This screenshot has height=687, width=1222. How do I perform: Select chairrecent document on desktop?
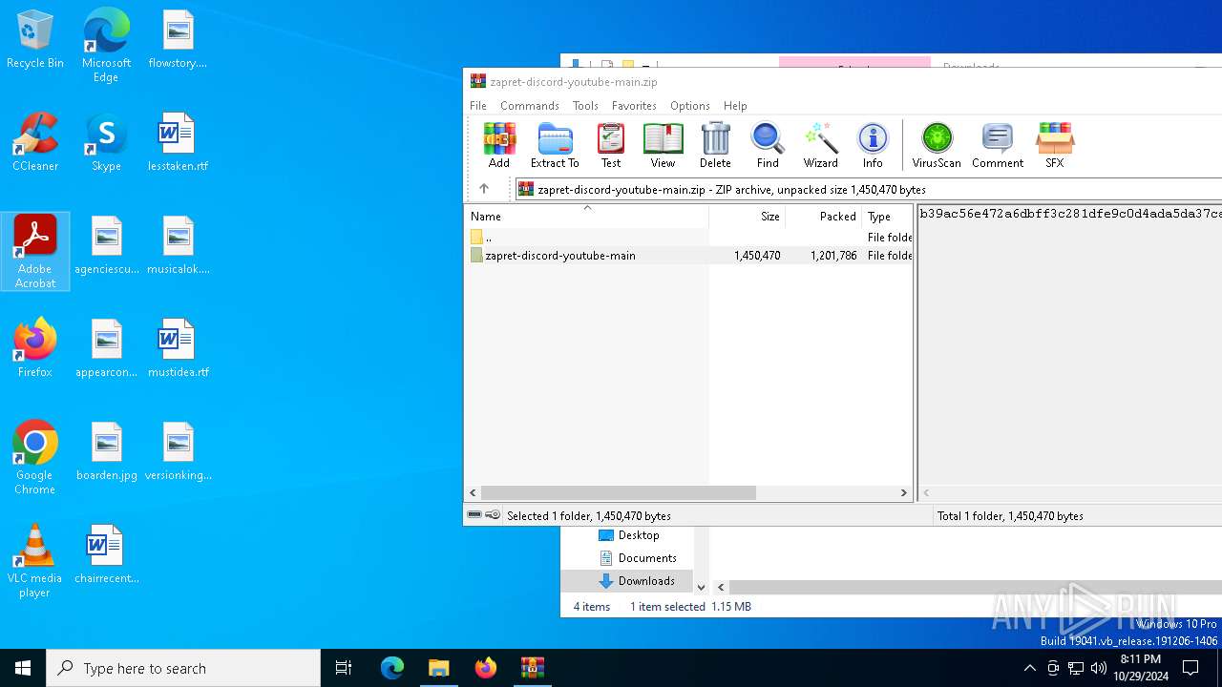click(106, 555)
